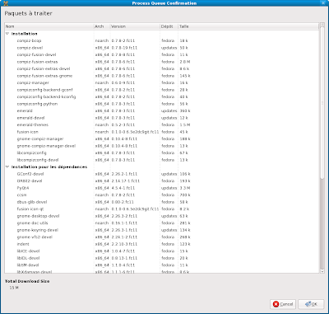Image resolution: width=329 pixels, height=314 pixels.
Task: Select the dbus-glib-devel row
Action: [162, 202]
